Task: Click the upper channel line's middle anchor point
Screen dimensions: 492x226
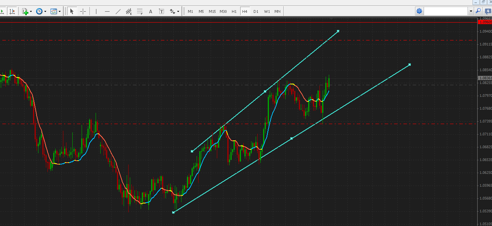Action: 265,91
